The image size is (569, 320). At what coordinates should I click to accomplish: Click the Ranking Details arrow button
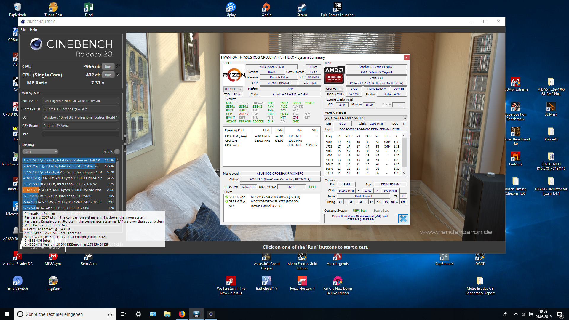pyautogui.click(x=117, y=152)
